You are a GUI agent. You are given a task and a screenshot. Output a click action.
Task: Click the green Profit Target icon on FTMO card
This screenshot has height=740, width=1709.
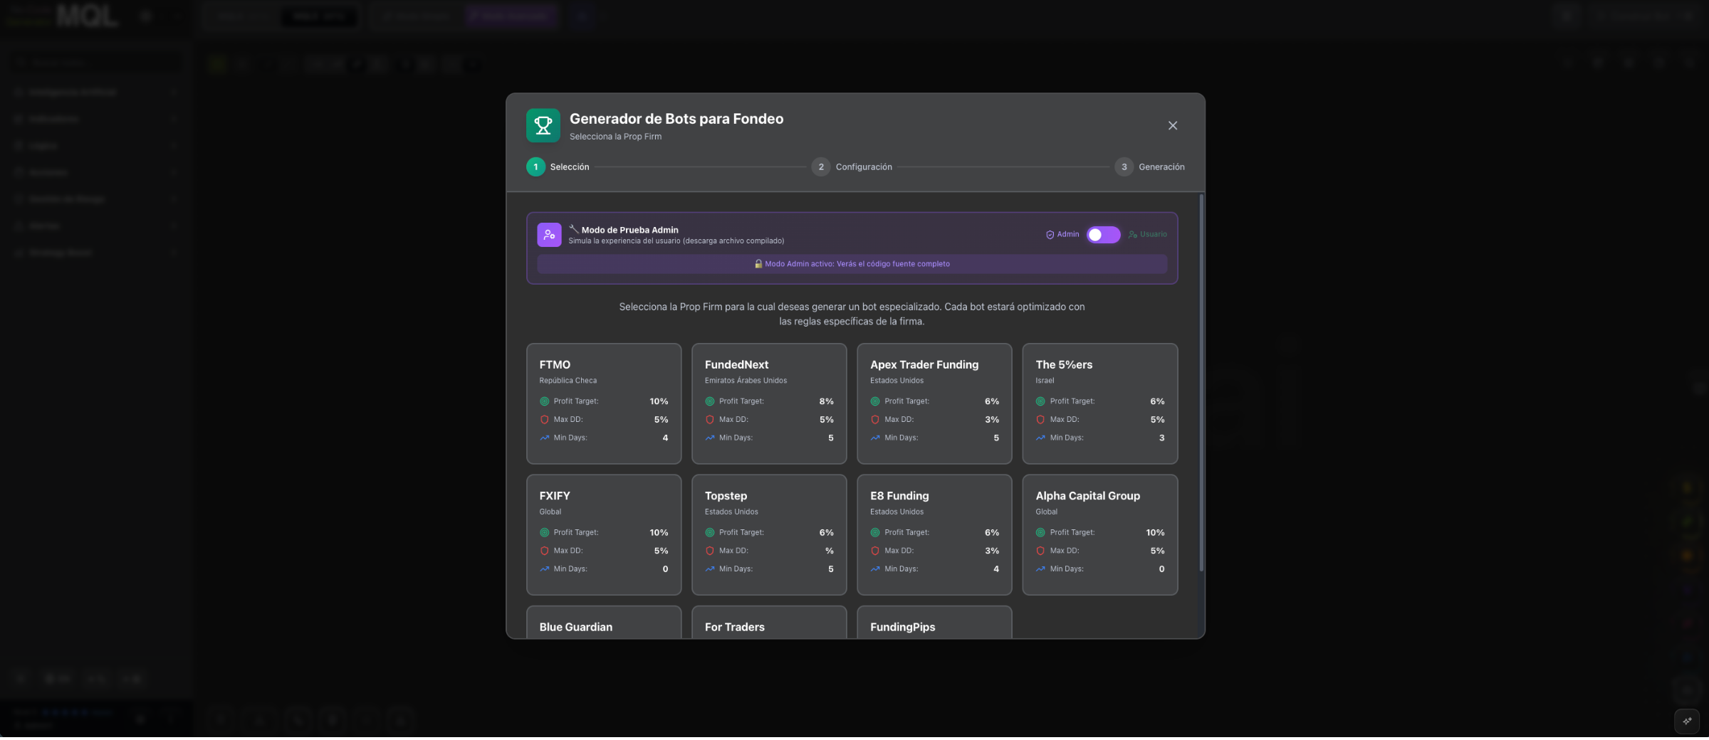(545, 401)
